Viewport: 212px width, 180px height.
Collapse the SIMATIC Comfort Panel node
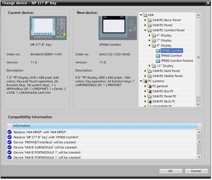pos(146,30)
